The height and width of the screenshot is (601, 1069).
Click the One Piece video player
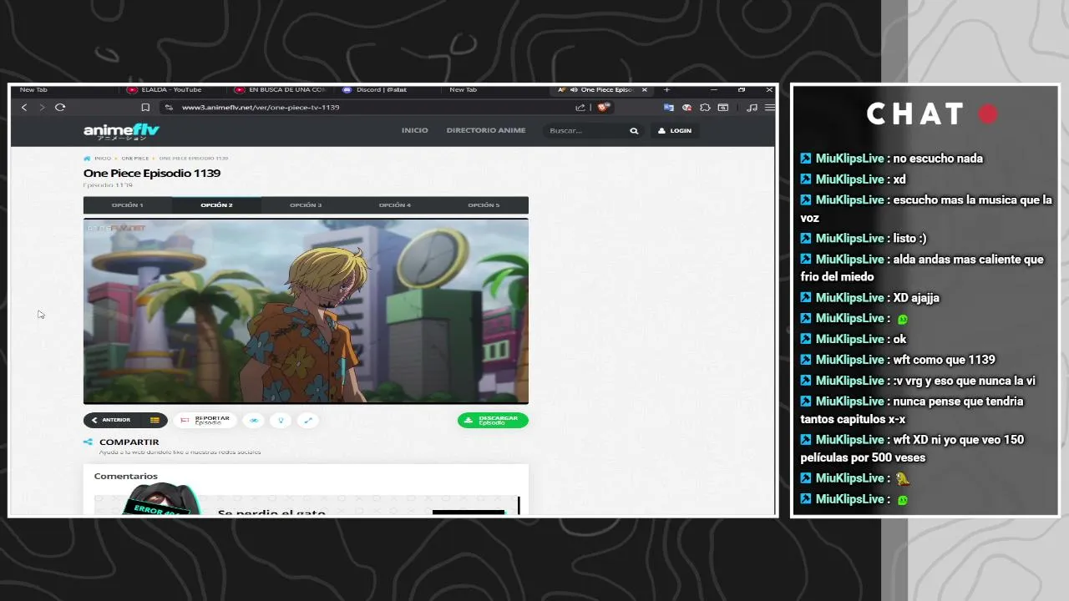click(x=306, y=311)
